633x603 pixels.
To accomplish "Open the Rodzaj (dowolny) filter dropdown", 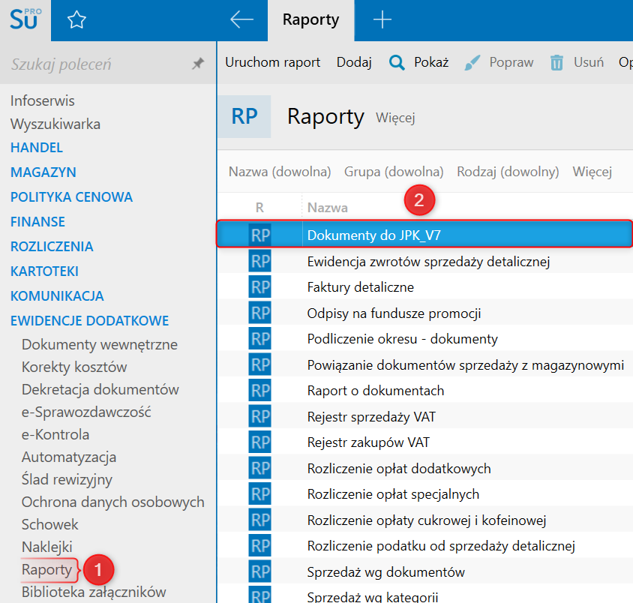I will pyautogui.click(x=508, y=172).
